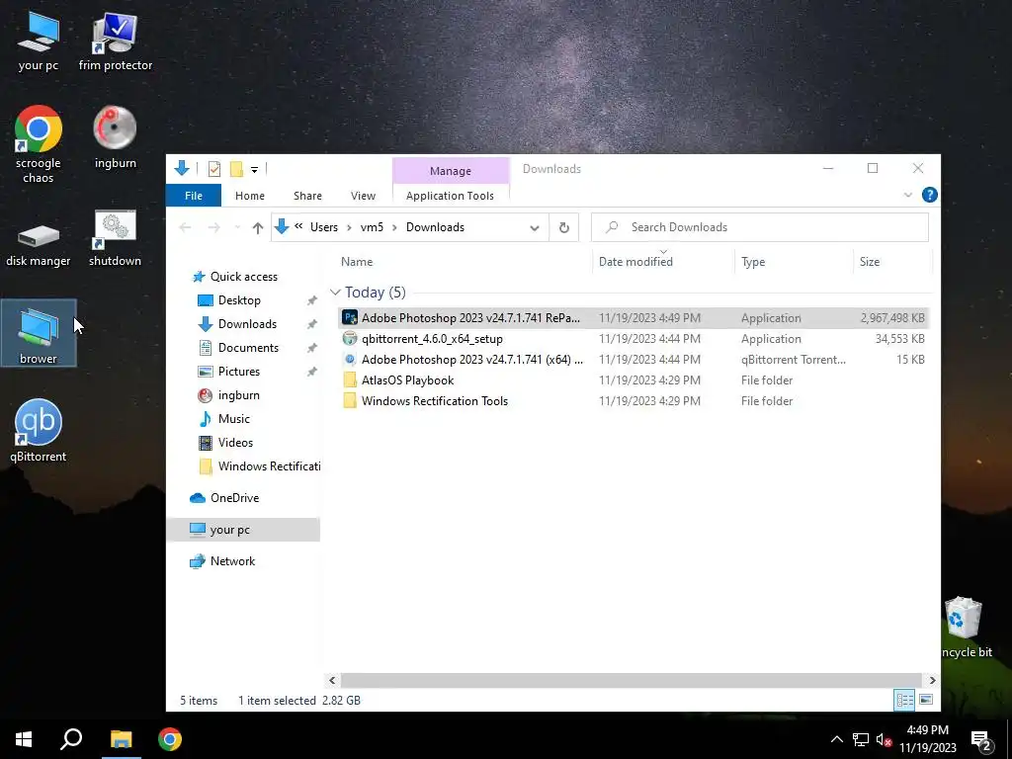Open taskbar Search magnifier
This screenshot has width=1012, height=759.
(x=71, y=739)
